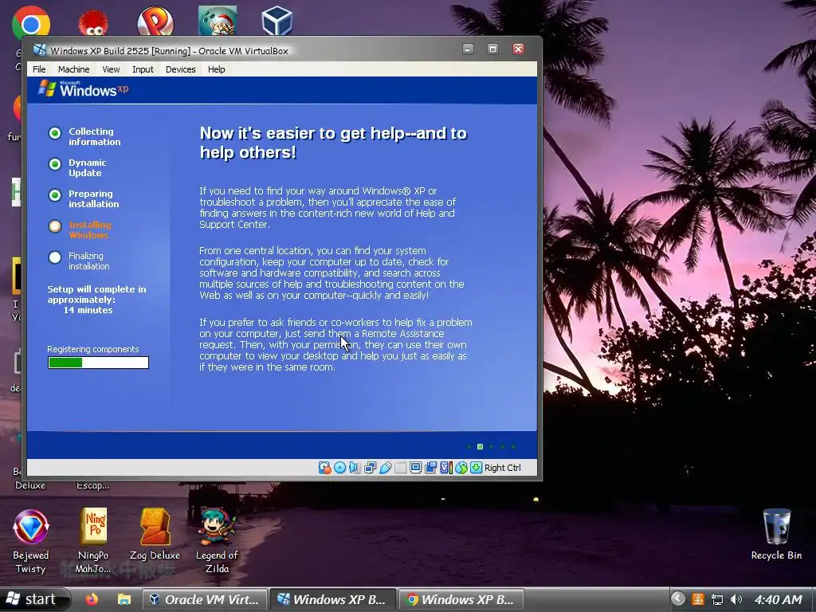Launch Firefox from the quick launch bar
Screen dimensions: 816x612
(x=92, y=599)
